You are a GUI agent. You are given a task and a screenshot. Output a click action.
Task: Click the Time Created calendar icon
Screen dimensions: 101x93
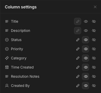click(7, 67)
